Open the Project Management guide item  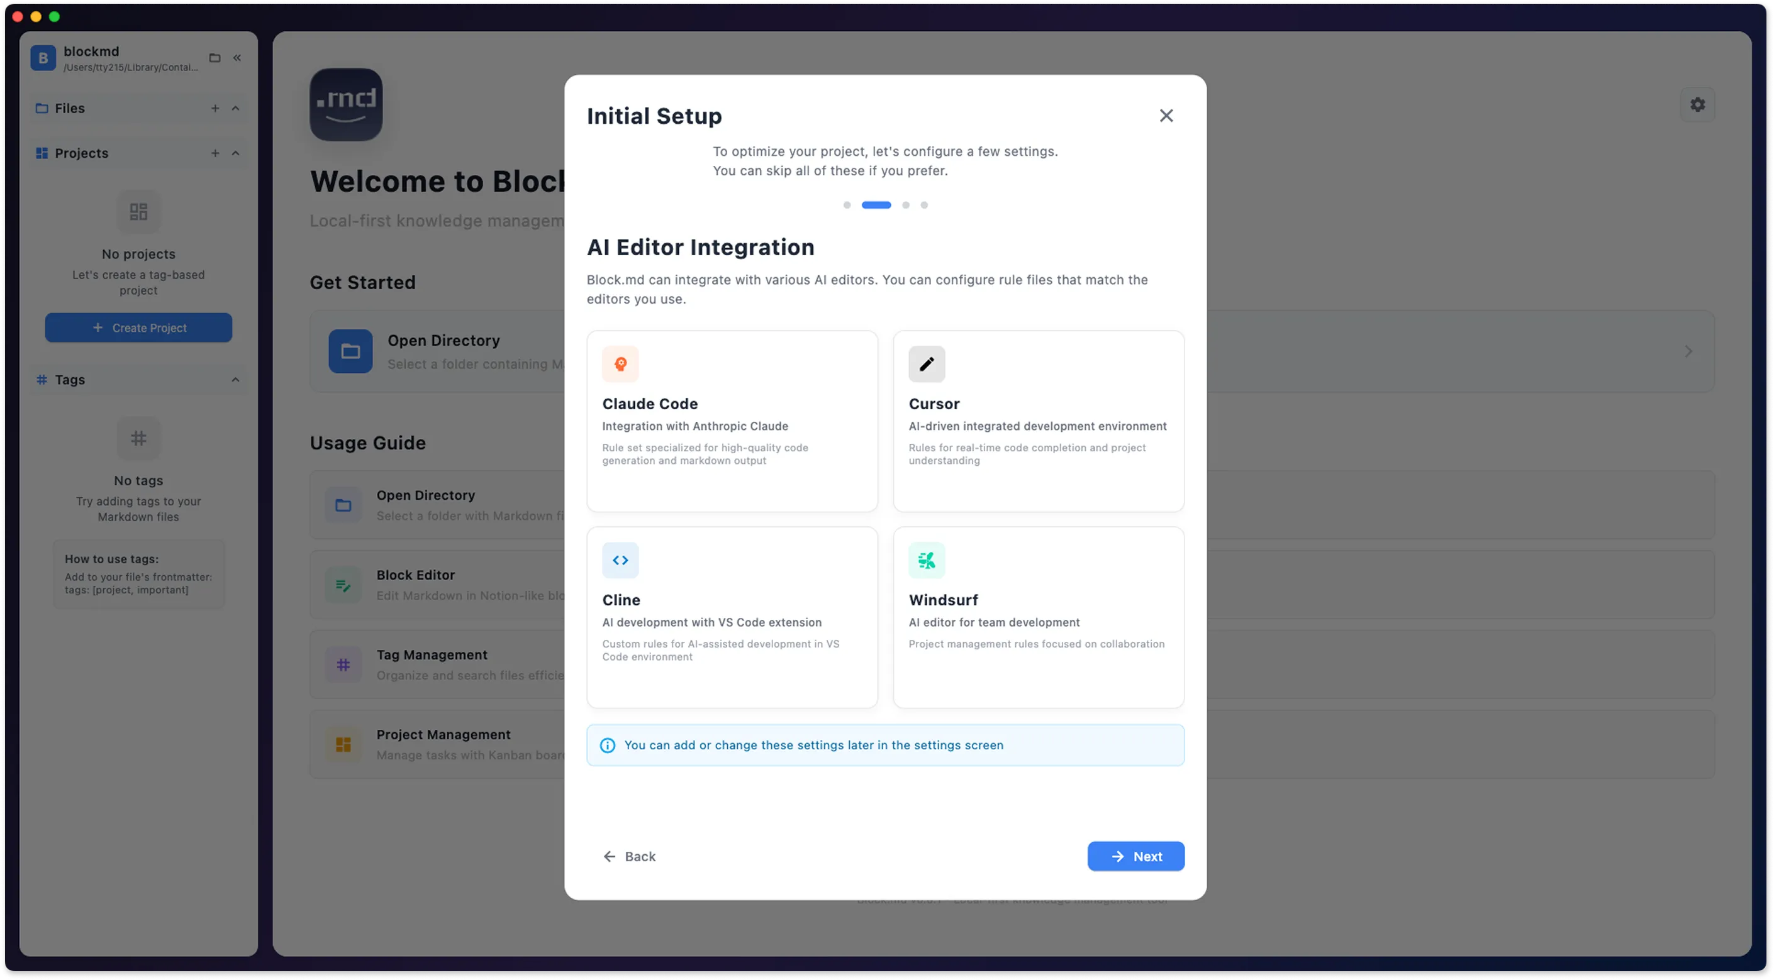(x=1012, y=744)
